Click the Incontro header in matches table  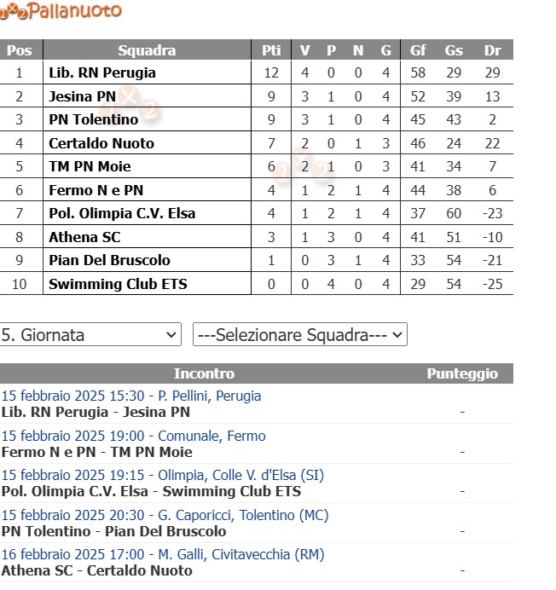coord(204,373)
